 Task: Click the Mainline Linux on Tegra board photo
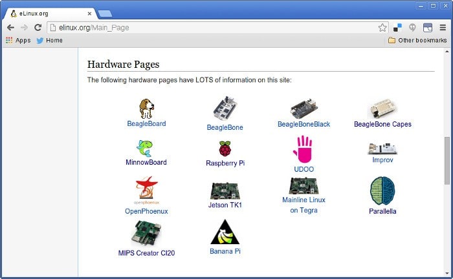click(x=304, y=185)
